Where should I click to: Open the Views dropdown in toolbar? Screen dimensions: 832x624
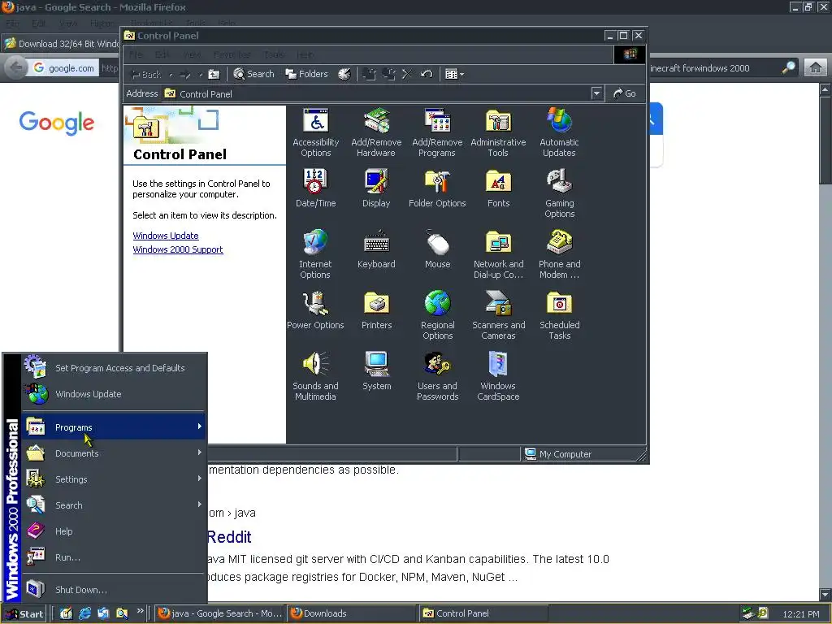click(x=454, y=74)
